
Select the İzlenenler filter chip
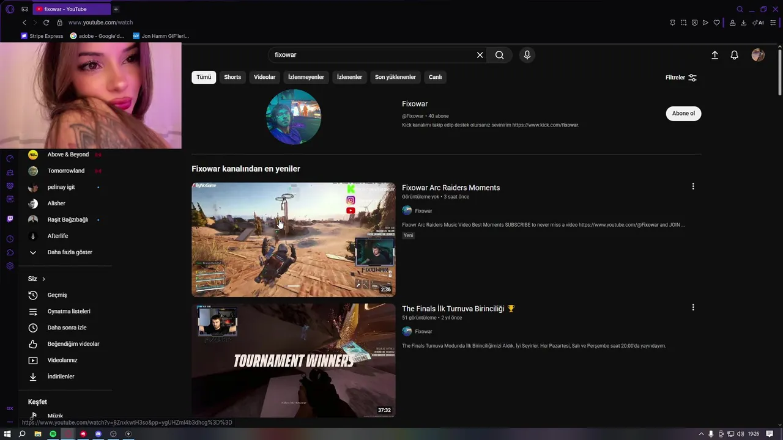(x=349, y=77)
